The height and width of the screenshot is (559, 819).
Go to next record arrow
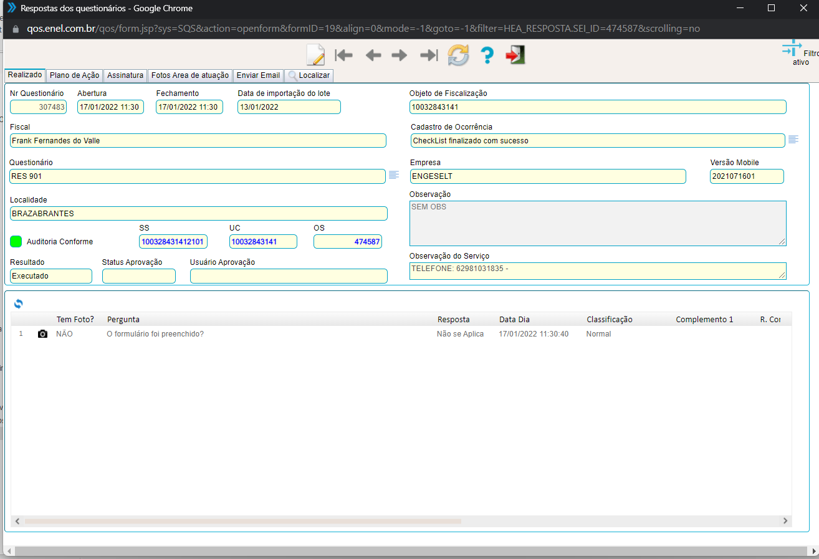click(400, 55)
